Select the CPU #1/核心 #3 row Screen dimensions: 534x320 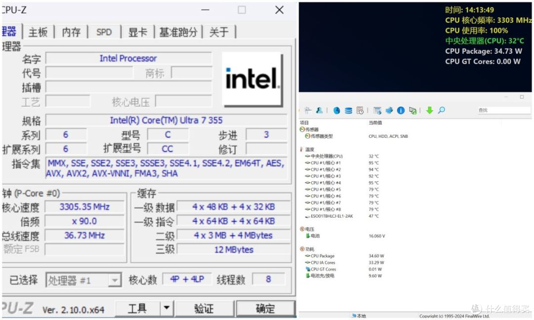pyautogui.click(x=323, y=176)
